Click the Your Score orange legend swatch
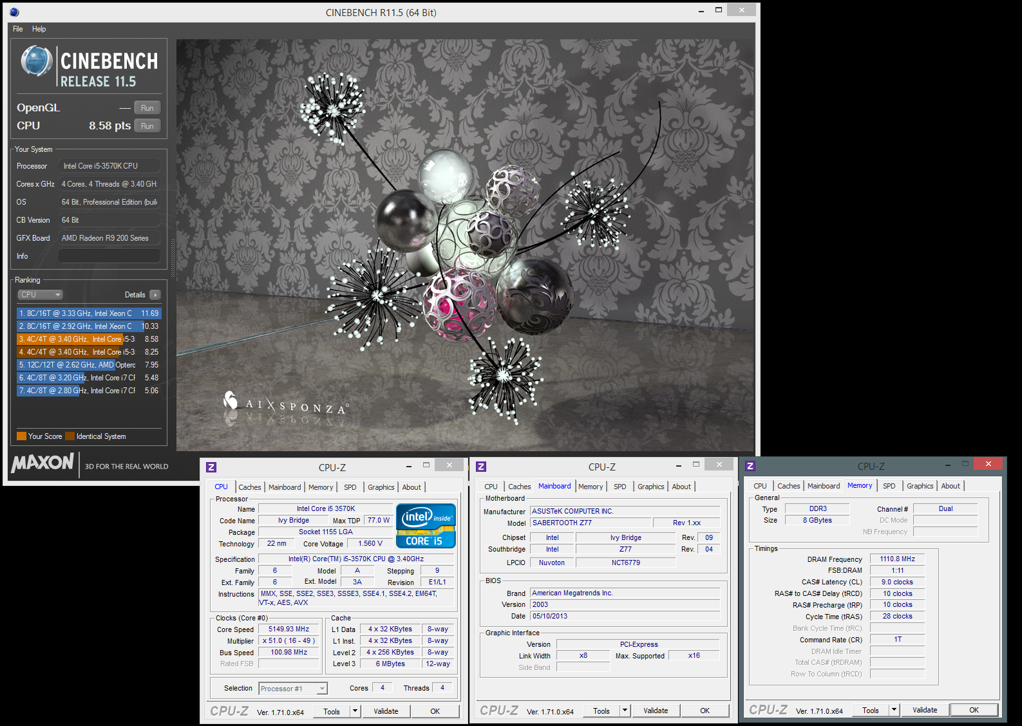 pyautogui.click(x=21, y=436)
